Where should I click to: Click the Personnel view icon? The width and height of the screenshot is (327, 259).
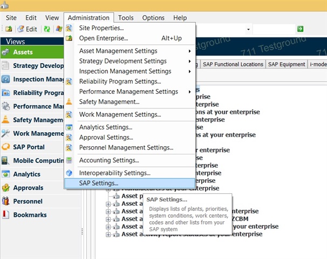pyautogui.click(x=5, y=201)
